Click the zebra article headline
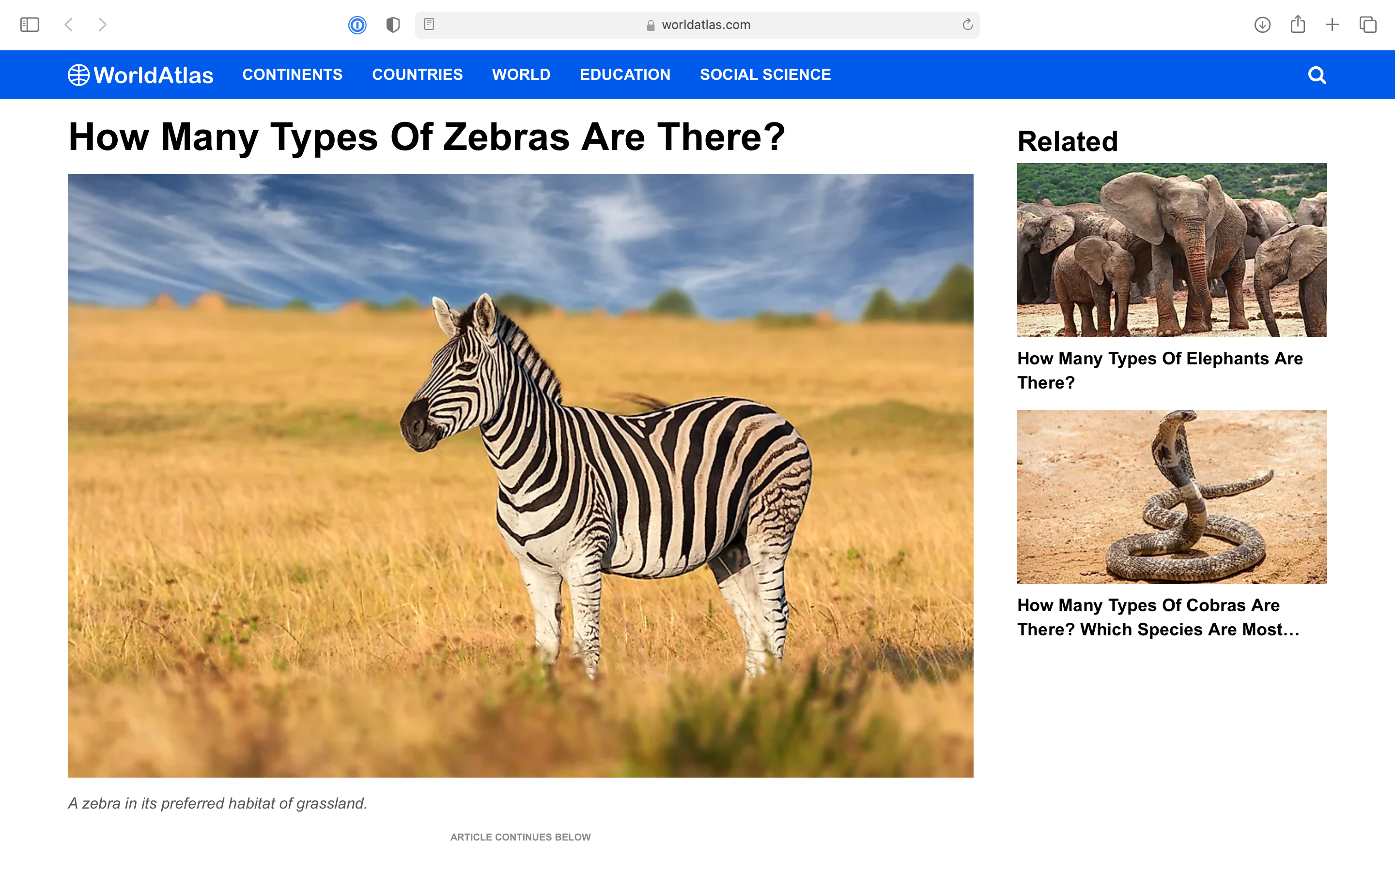 (x=427, y=137)
